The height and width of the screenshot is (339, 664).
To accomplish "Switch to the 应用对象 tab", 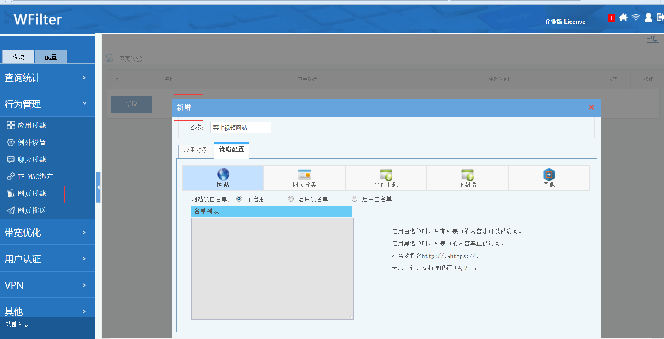I will (x=195, y=150).
